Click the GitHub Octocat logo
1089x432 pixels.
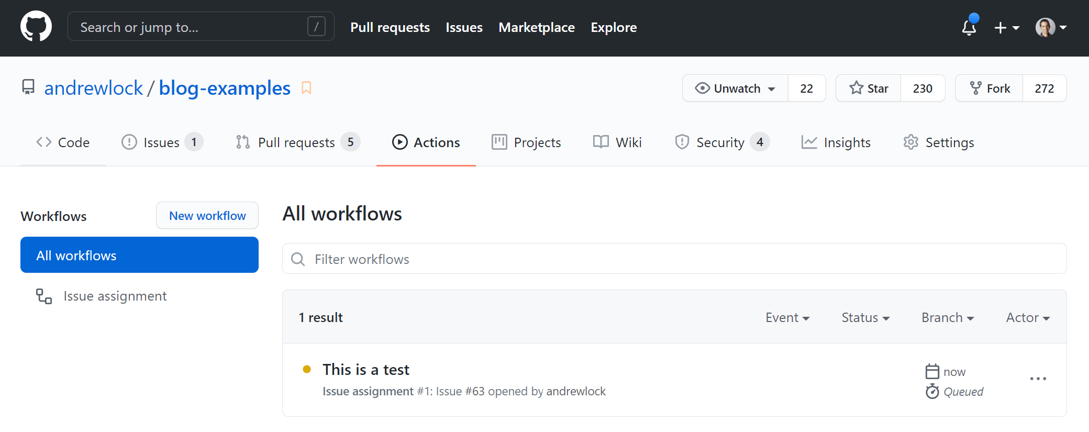pyautogui.click(x=36, y=27)
